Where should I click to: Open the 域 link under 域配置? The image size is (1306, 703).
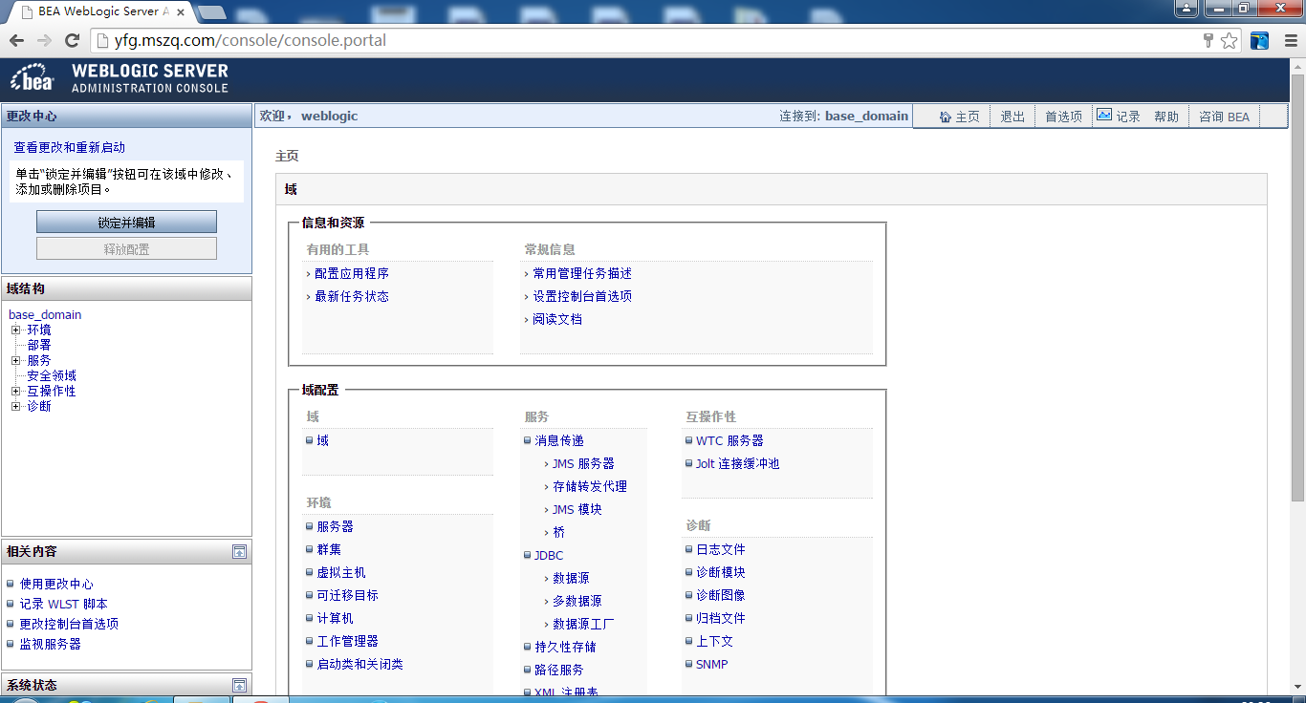point(323,440)
